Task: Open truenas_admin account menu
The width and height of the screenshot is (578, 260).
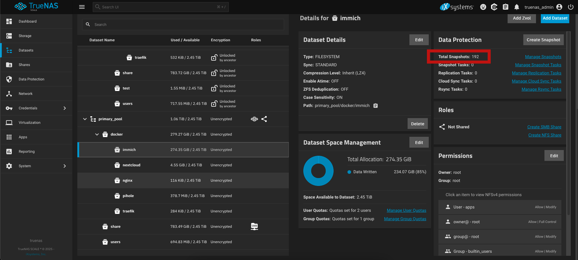Action: click(544, 7)
